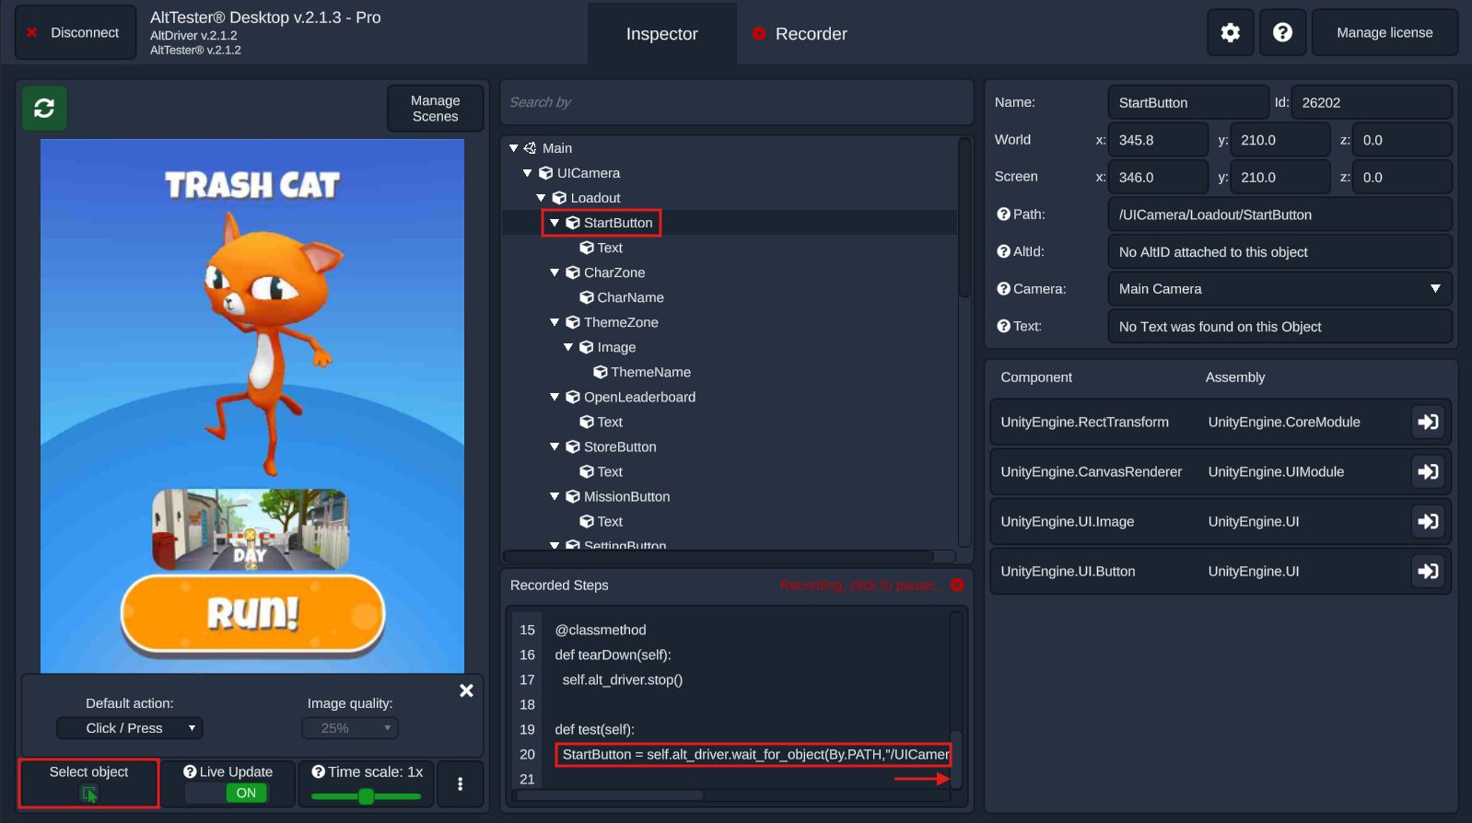Screen dimensions: 1472x823
Task: Switch to the Recorder tab
Action: (x=800, y=34)
